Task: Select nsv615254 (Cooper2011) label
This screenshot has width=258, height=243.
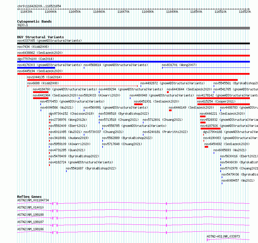Action: pos(216,101)
